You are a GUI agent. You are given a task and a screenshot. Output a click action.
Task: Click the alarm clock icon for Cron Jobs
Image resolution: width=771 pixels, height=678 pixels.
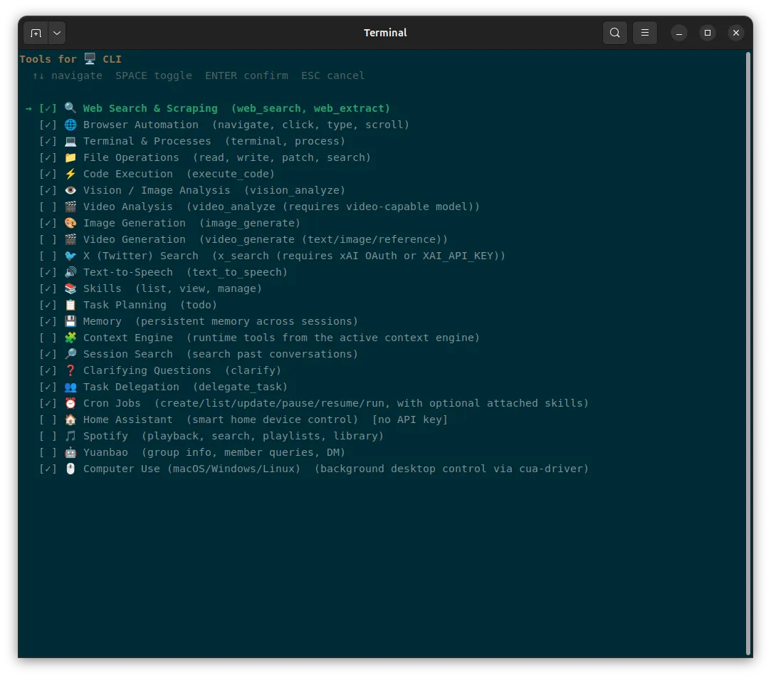pos(70,403)
